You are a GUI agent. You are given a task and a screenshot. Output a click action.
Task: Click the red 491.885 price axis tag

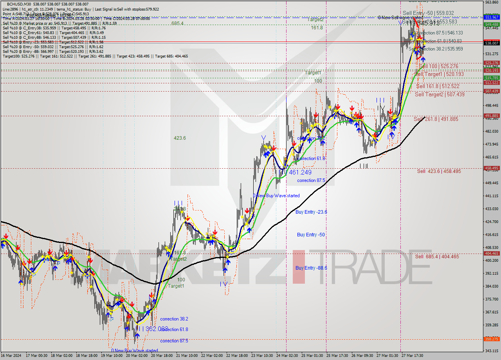coord(492,115)
